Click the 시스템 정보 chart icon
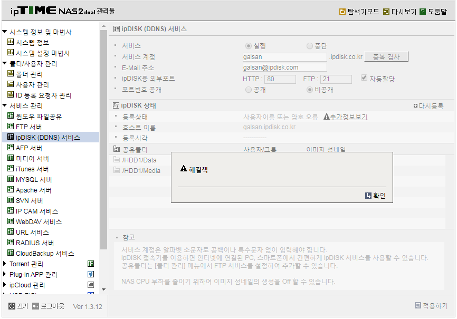The height and width of the screenshot is (319, 457). click(x=11, y=42)
